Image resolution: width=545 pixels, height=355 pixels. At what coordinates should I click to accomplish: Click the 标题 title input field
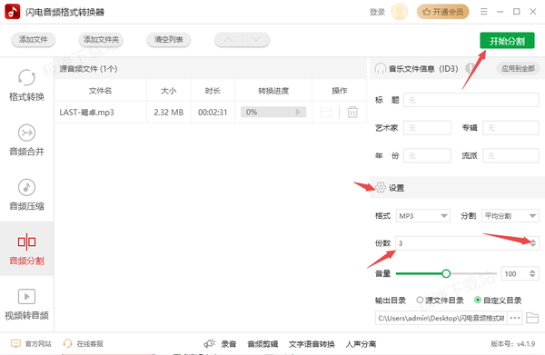[471, 100]
